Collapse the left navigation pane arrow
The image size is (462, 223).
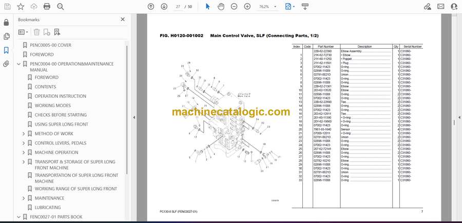134,117
